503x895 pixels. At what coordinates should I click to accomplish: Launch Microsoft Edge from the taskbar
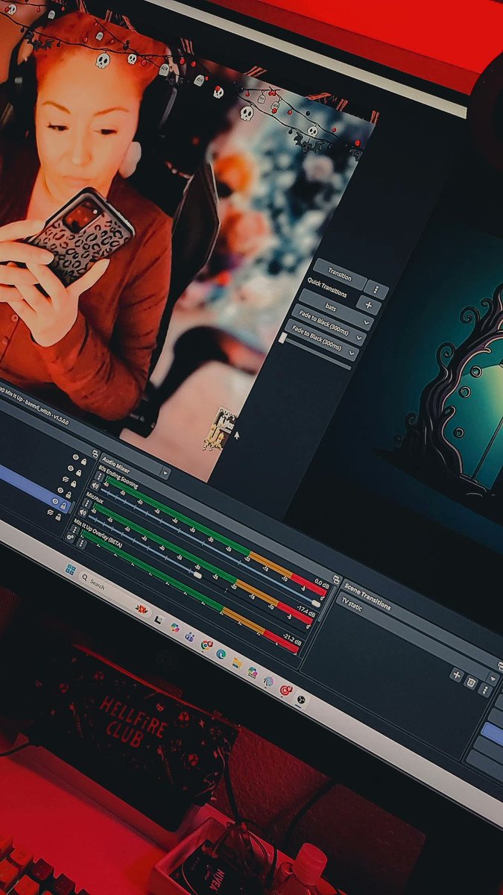coord(221,653)
